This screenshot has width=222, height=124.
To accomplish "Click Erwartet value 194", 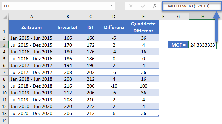I will 68,65.
